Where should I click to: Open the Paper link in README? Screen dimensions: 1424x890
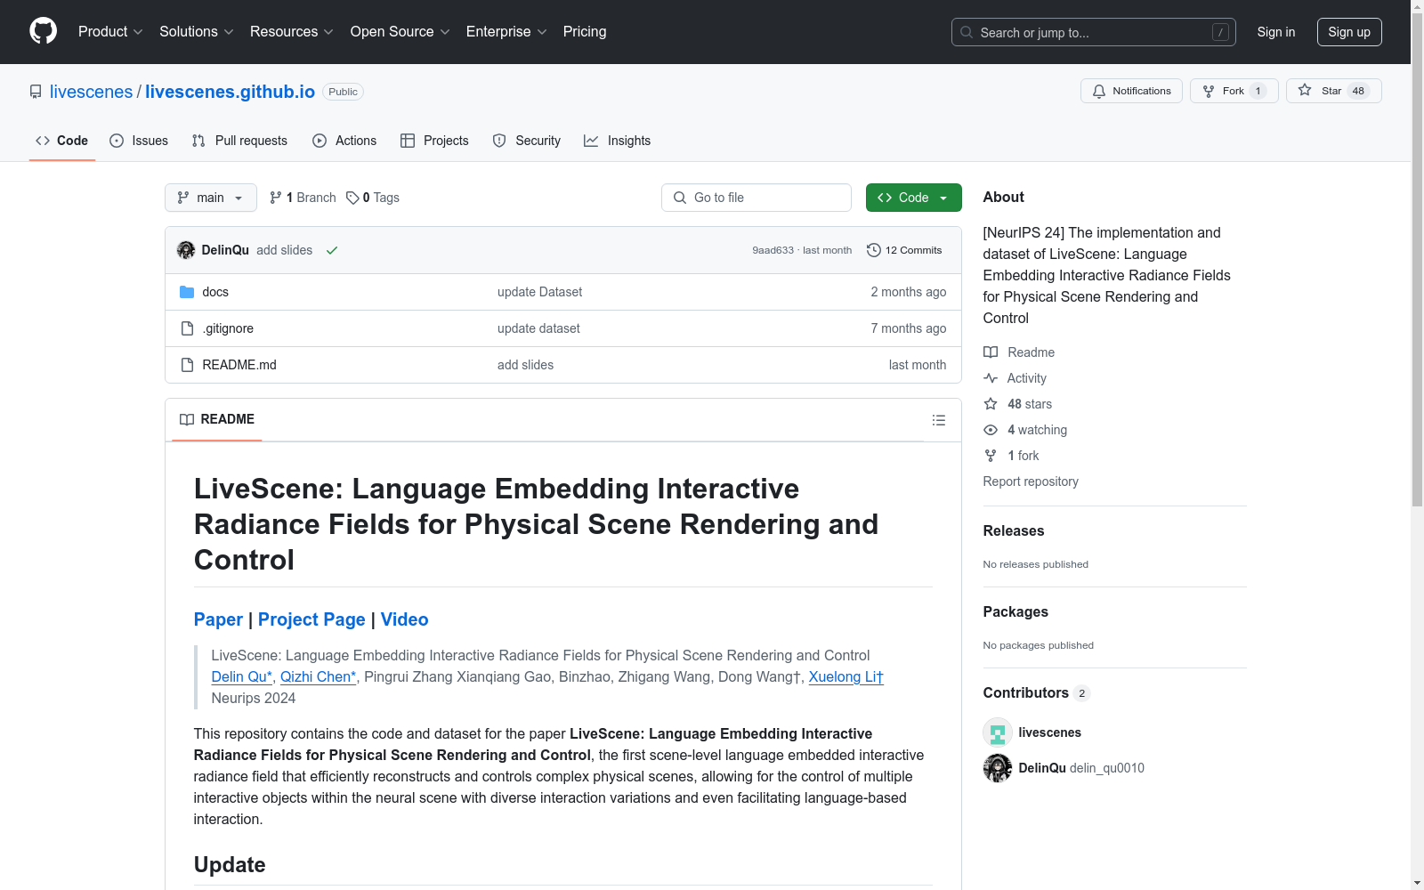218,619
